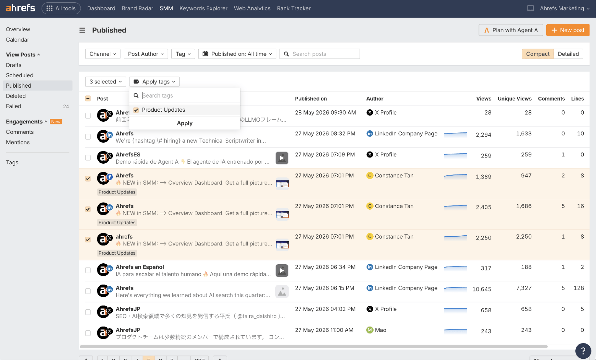Click the New post button
The width and height of the screenshot is (596, 360).
(x=568, y=30)
